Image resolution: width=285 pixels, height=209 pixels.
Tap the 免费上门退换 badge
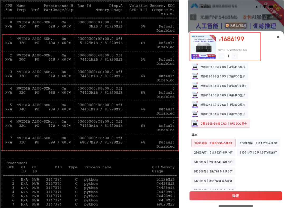pyautogui.click(x=236, y=25)
